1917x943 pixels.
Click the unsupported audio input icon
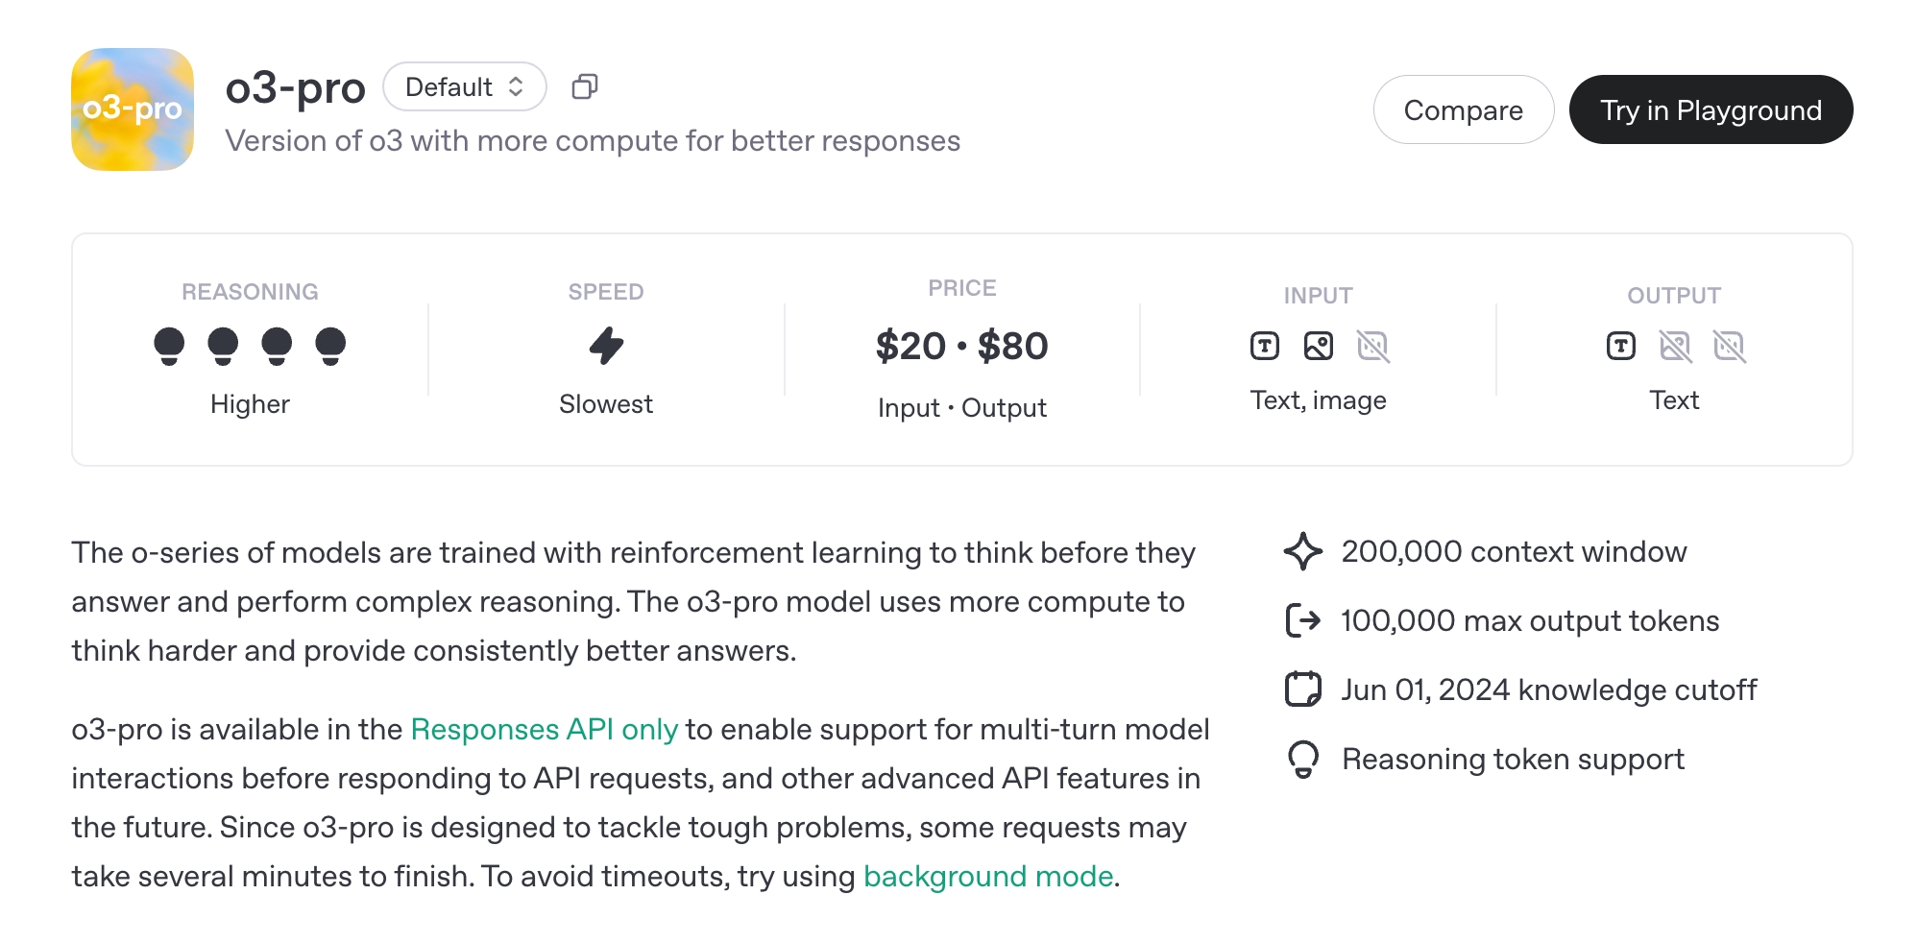pyautogui.click(x=1372, y=346)
